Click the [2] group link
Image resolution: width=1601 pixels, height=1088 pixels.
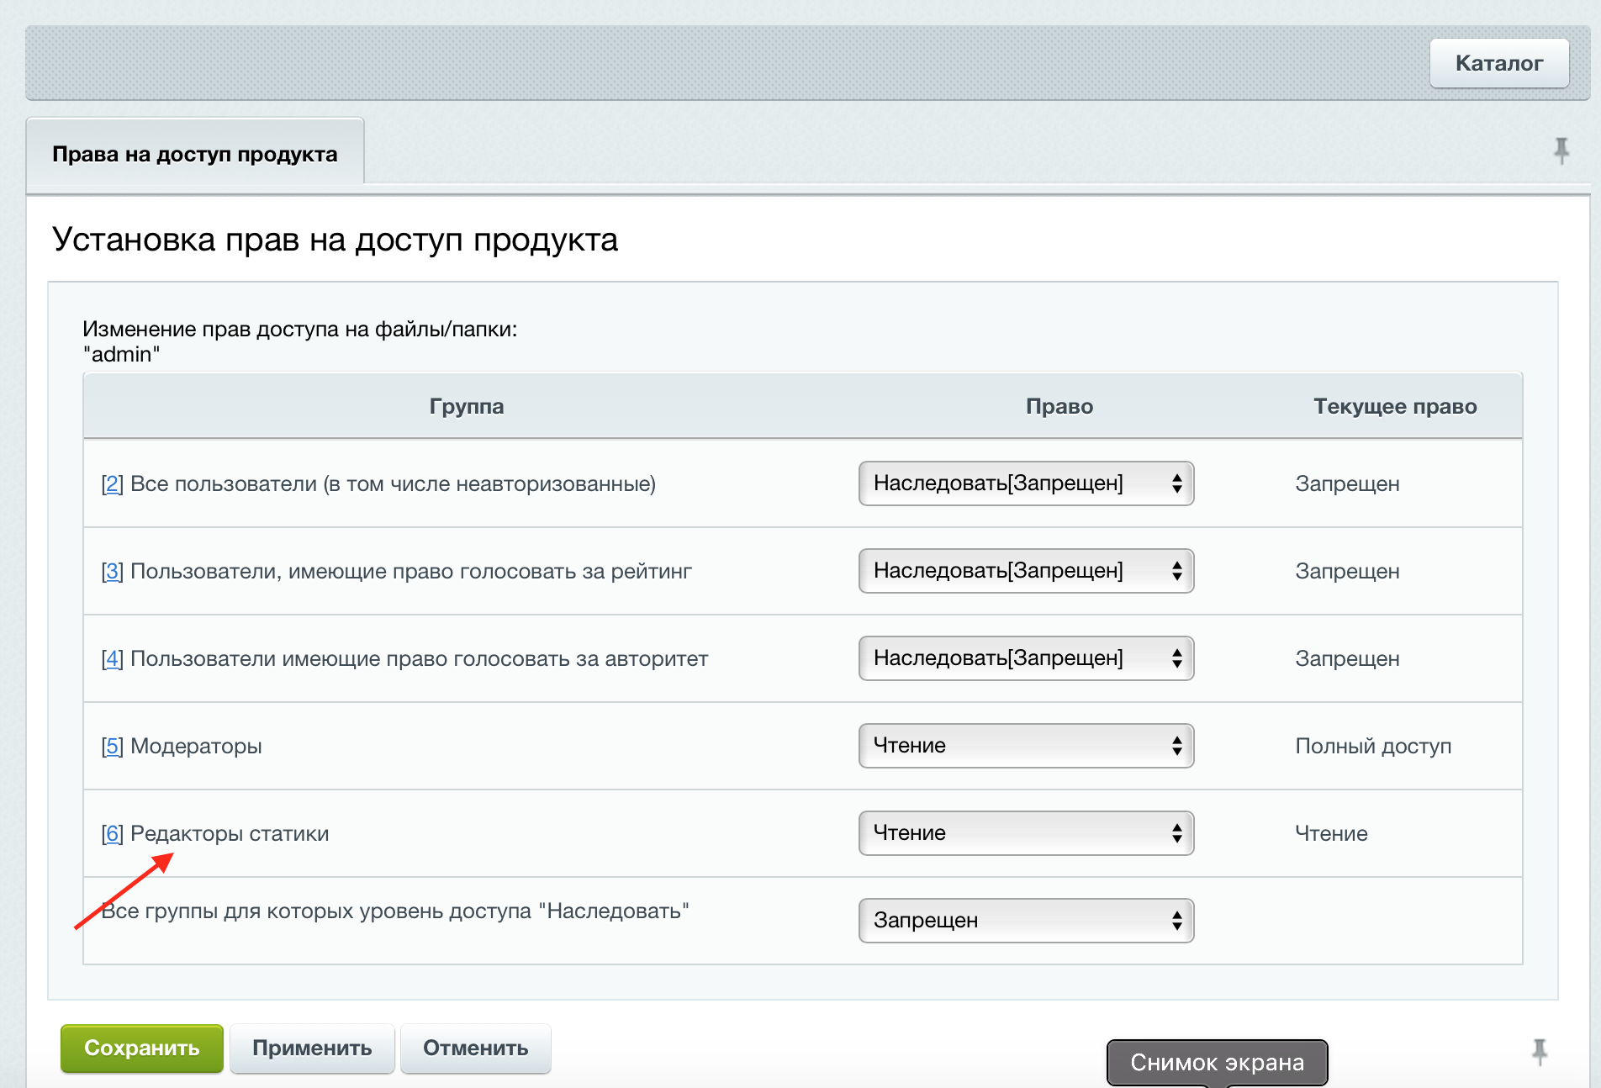click(x=112, y=484)
